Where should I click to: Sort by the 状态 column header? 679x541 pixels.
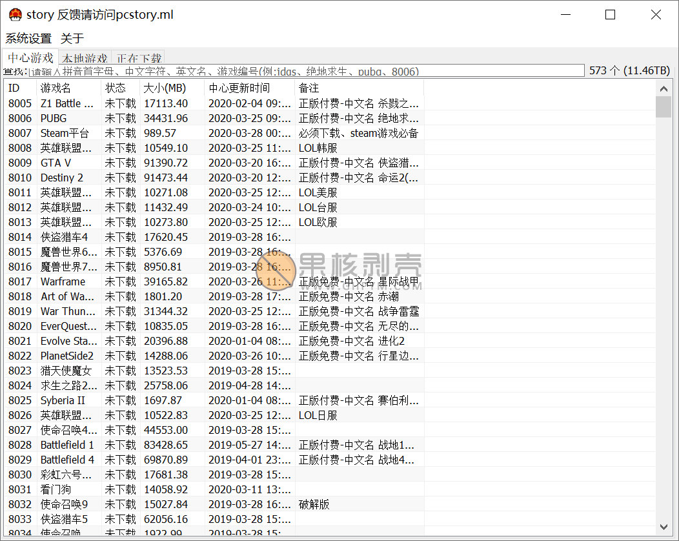pyautogui.click(x=121, y=88)
